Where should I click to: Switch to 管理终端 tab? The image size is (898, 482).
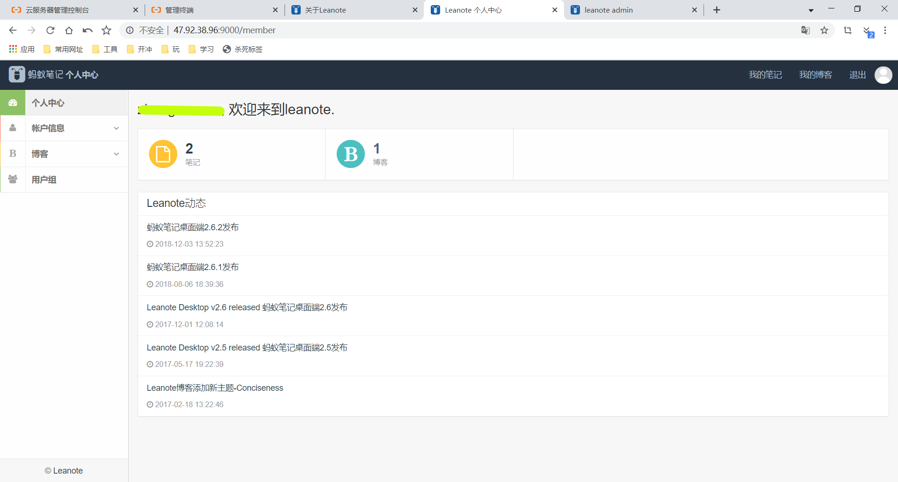(214, 10)
